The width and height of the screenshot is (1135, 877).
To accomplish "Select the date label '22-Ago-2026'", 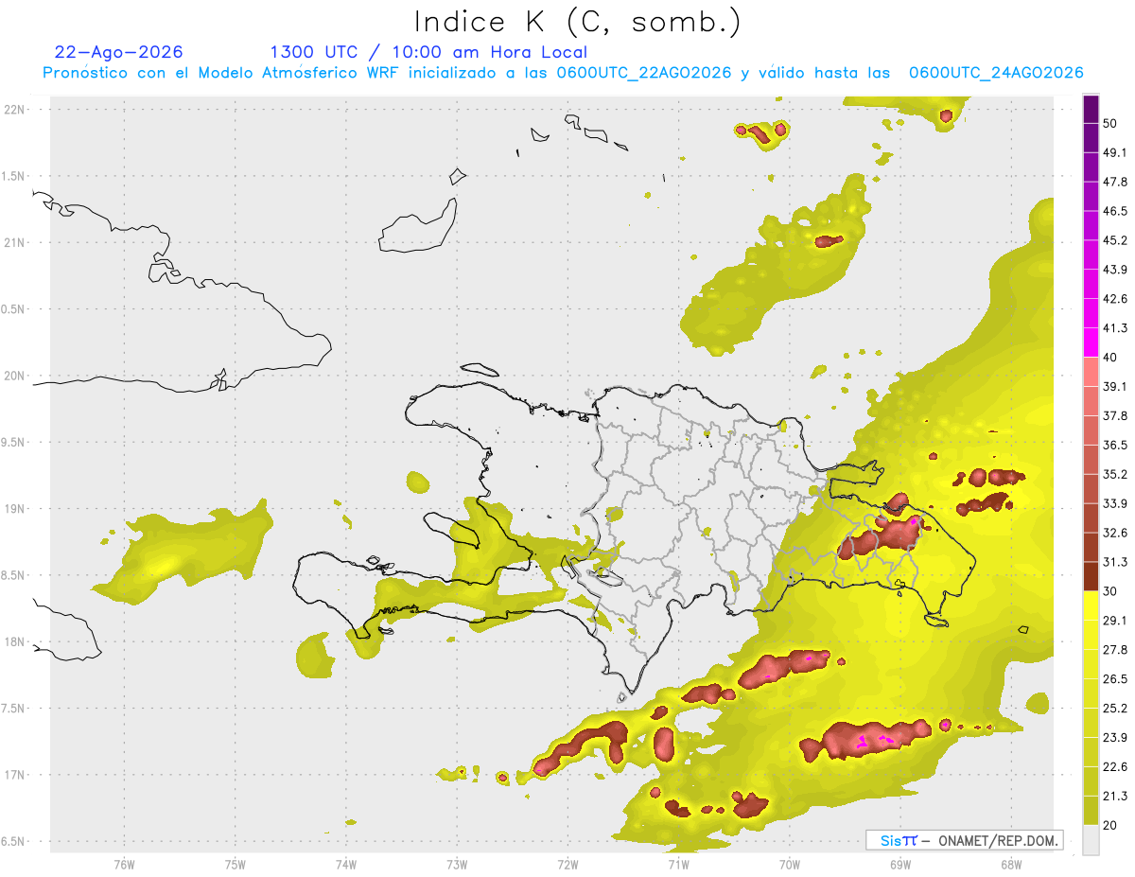I will pos(119,52).
